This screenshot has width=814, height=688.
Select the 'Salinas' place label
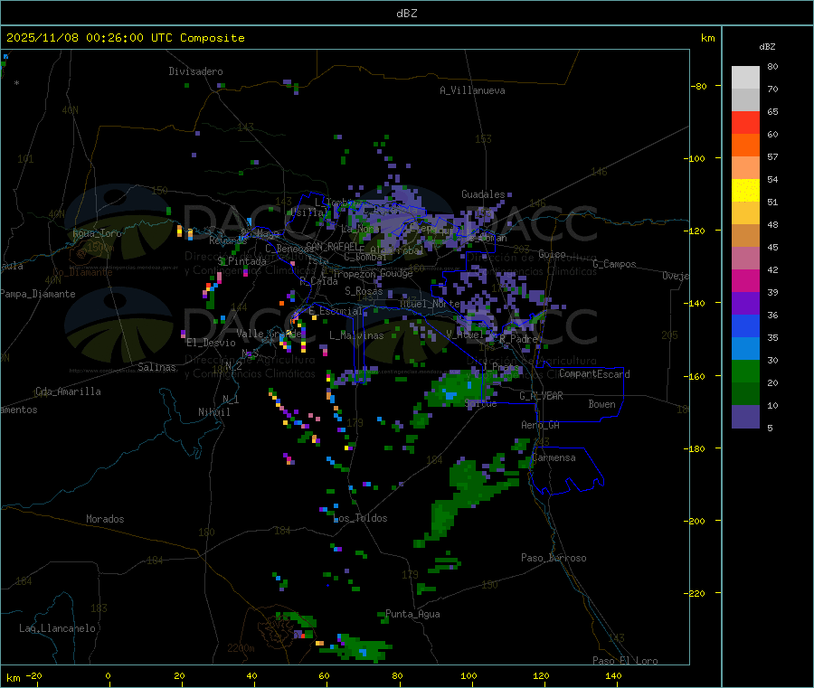[156, 367]
